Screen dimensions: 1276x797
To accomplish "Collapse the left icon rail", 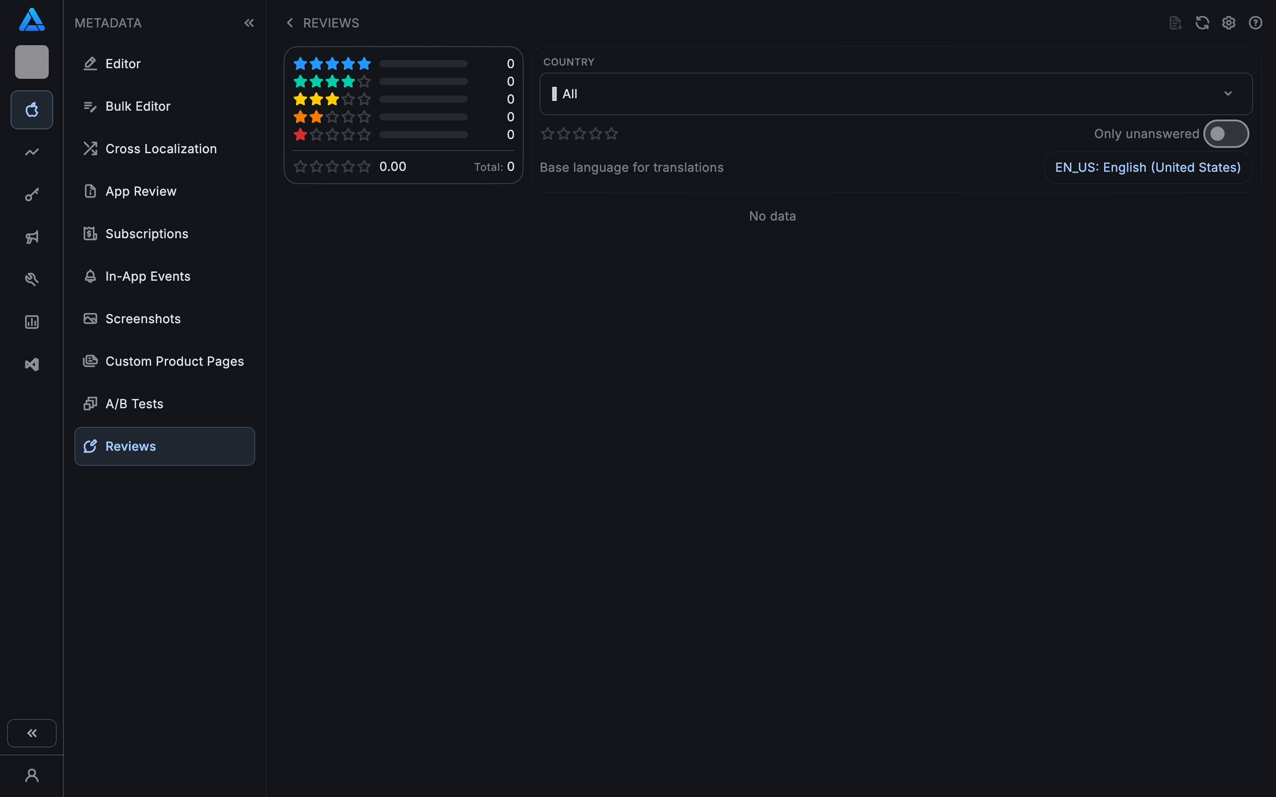I will coord(31,733).
